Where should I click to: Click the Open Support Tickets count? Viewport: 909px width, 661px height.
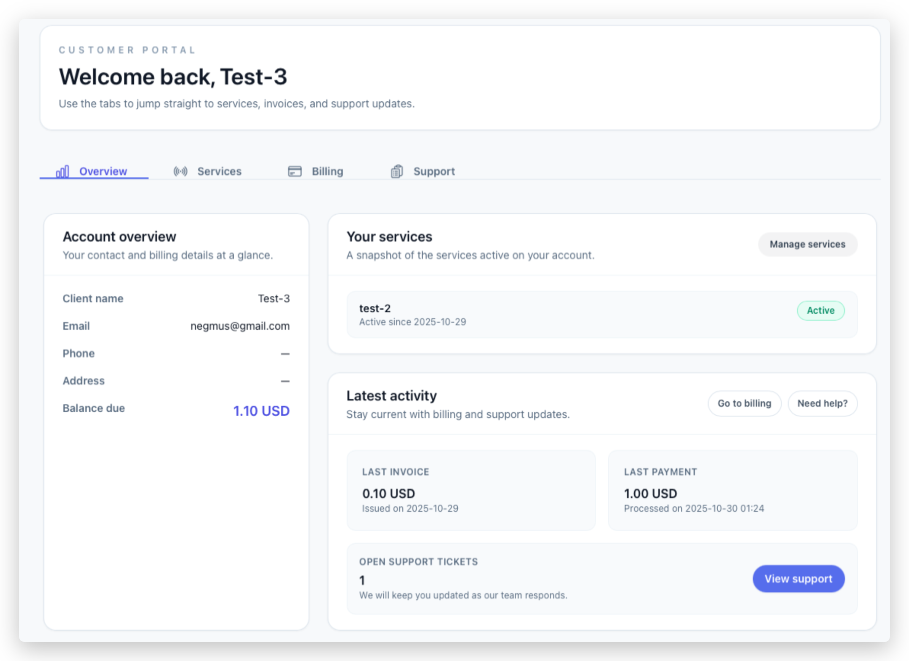point(362,581)
